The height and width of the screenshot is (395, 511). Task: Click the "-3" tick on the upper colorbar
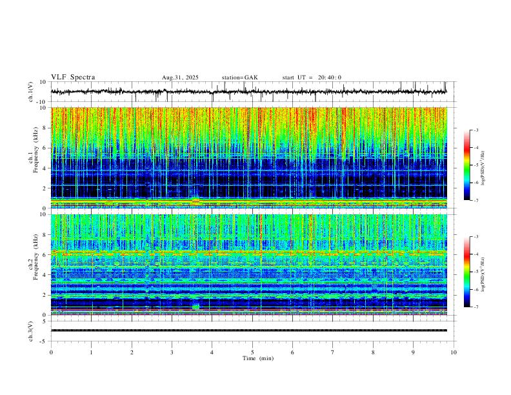click(x=476, y=130)
